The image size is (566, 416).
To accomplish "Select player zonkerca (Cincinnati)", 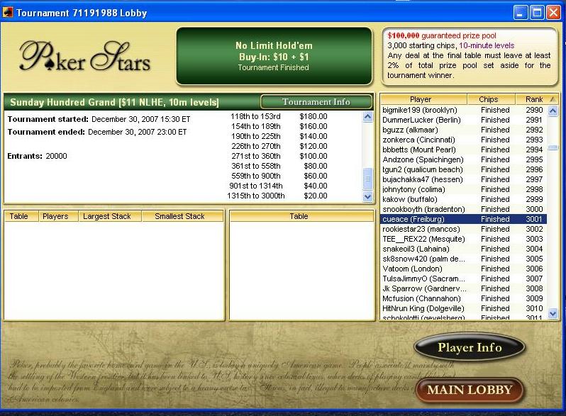I will [464, 140].
